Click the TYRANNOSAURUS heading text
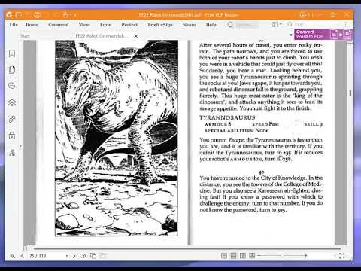361x271 pixels. click(227, 117)
